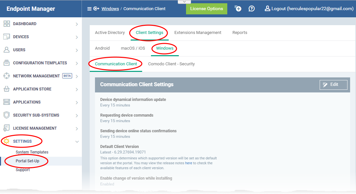Click the Dashboard menu label
Screen dimensions: 356x194
[25, 24]
